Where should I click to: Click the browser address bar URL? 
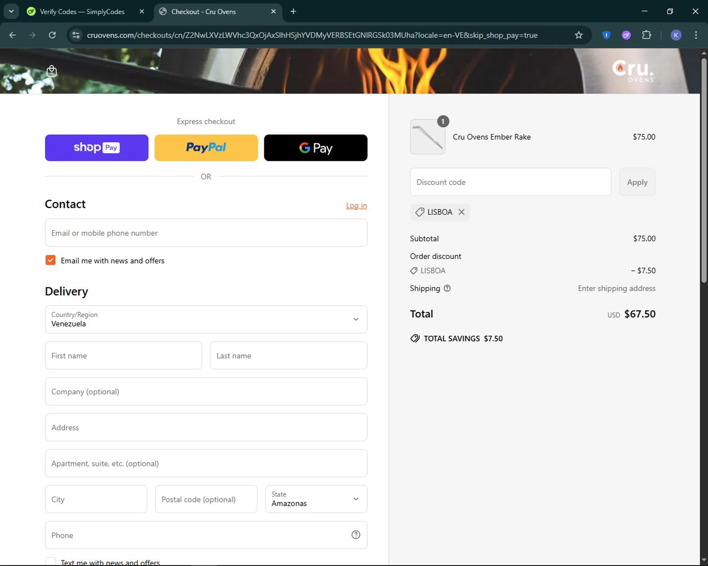[312, 35]
